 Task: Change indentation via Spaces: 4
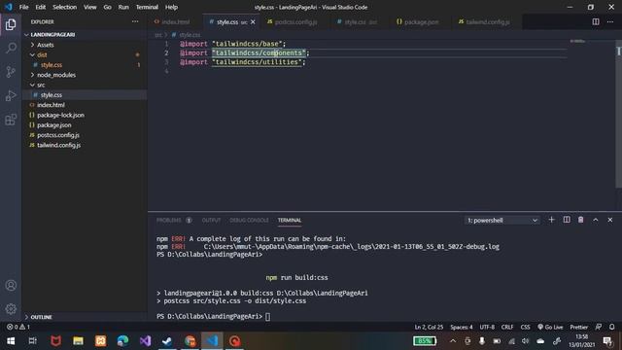(x=462, y=327)
